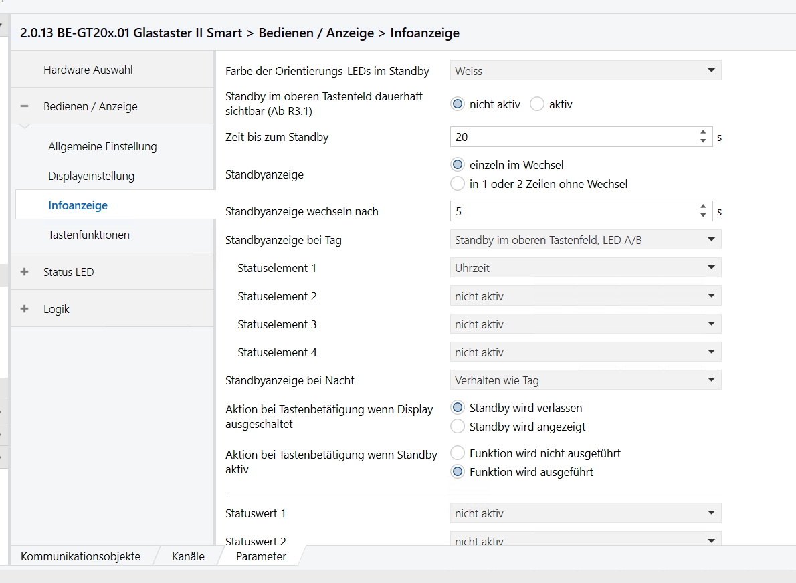Collapse the Bedienen / Anzeige section
796x583 pixels.
pos(25,106)
